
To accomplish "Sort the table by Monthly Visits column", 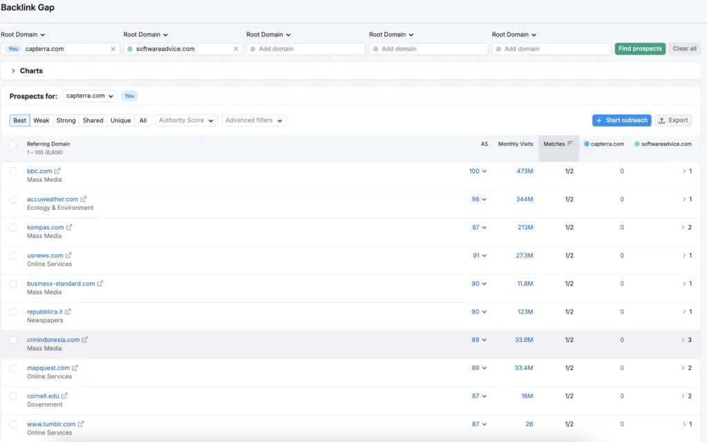I will (x=515, y=144).
